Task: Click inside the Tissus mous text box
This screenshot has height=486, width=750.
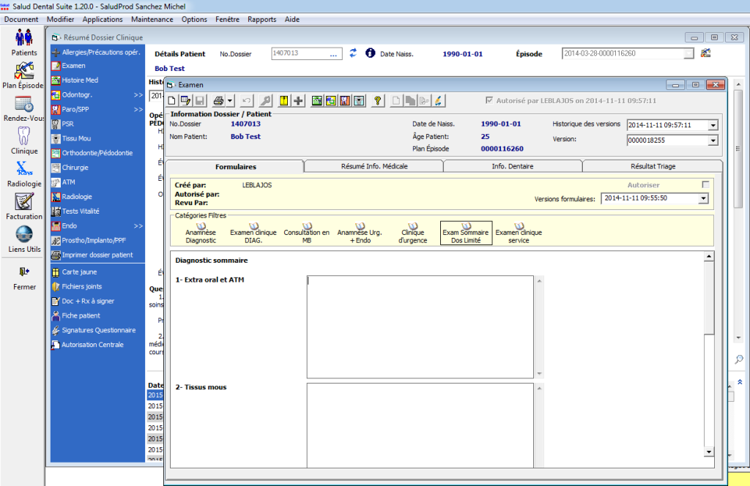Action: [x=420, y=425]
